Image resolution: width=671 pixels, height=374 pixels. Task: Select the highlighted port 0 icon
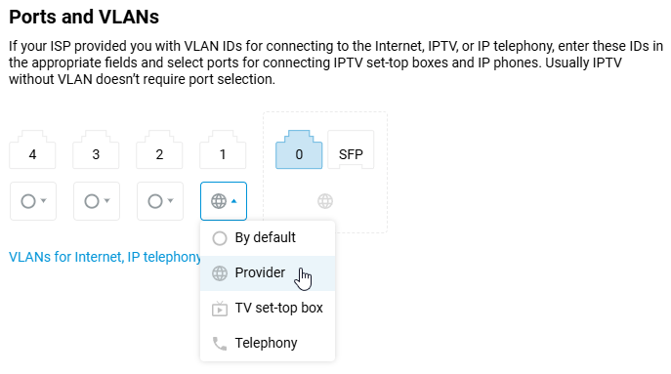click(299, 149)
